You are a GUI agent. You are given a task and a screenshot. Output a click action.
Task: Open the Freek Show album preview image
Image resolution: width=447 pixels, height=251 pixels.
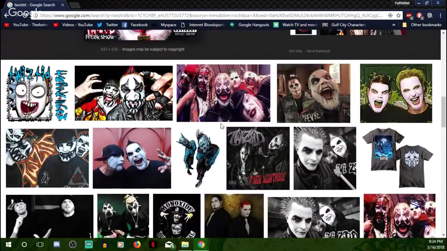[x=142, y=35]
